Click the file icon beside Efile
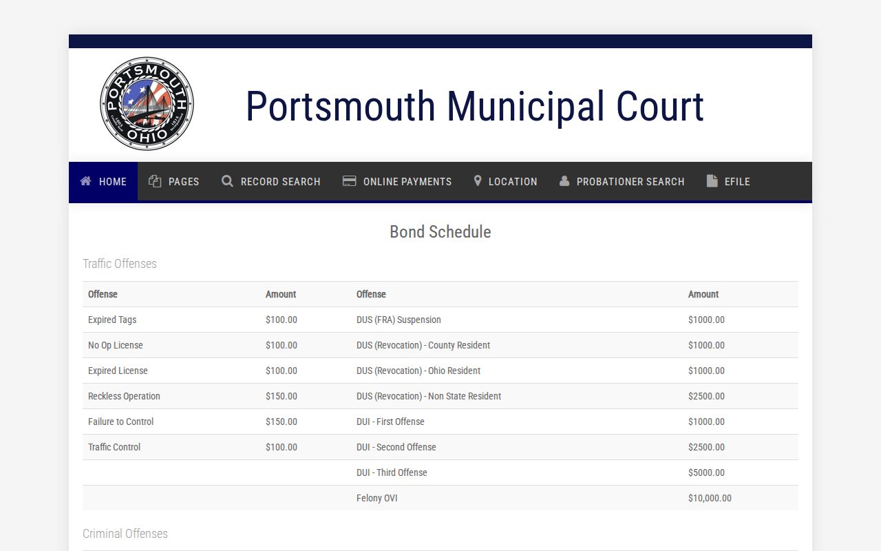The image size is (881, 551). pyautogui.click(x=712, y=181)
